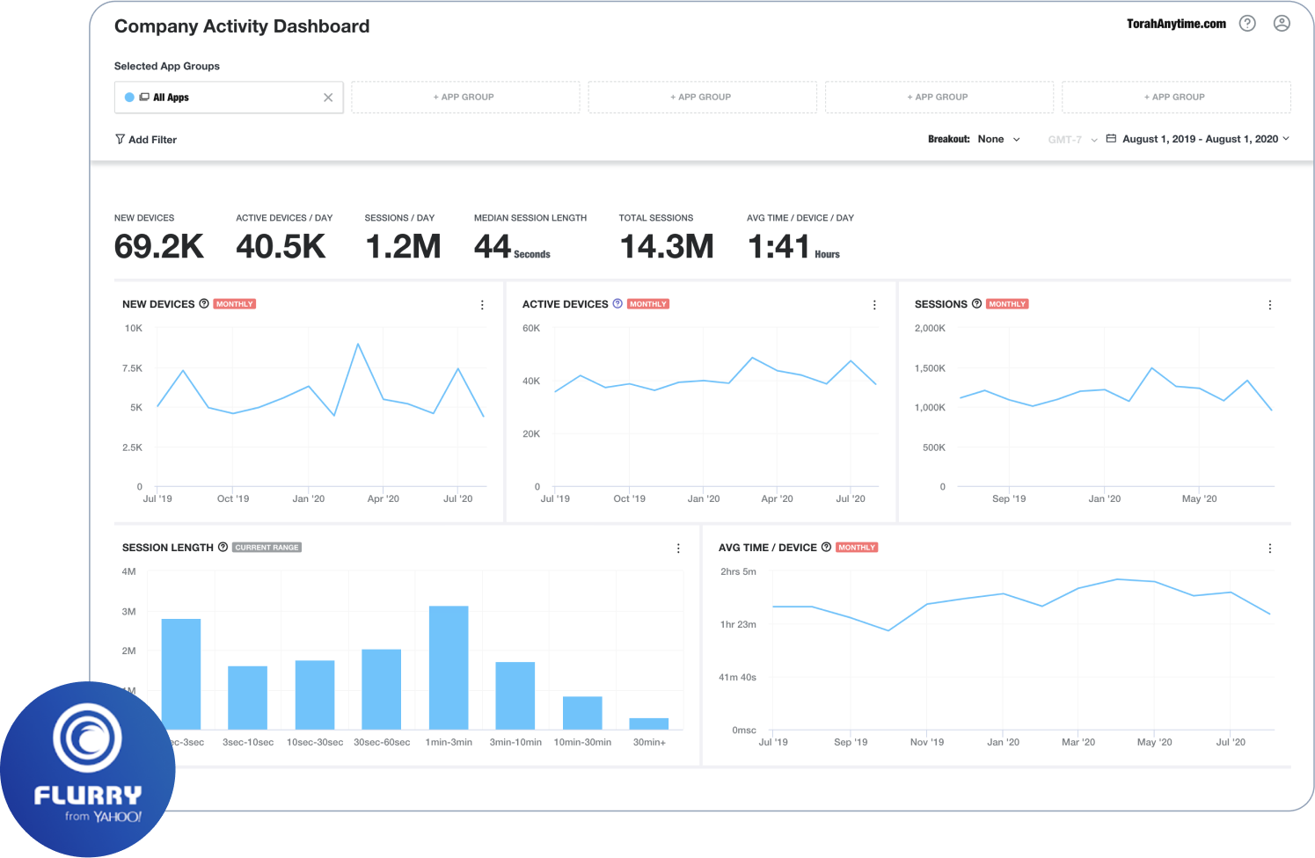Click New Devices info help icon
This screenshot has width=1315, height=858.
click(204, 303)
